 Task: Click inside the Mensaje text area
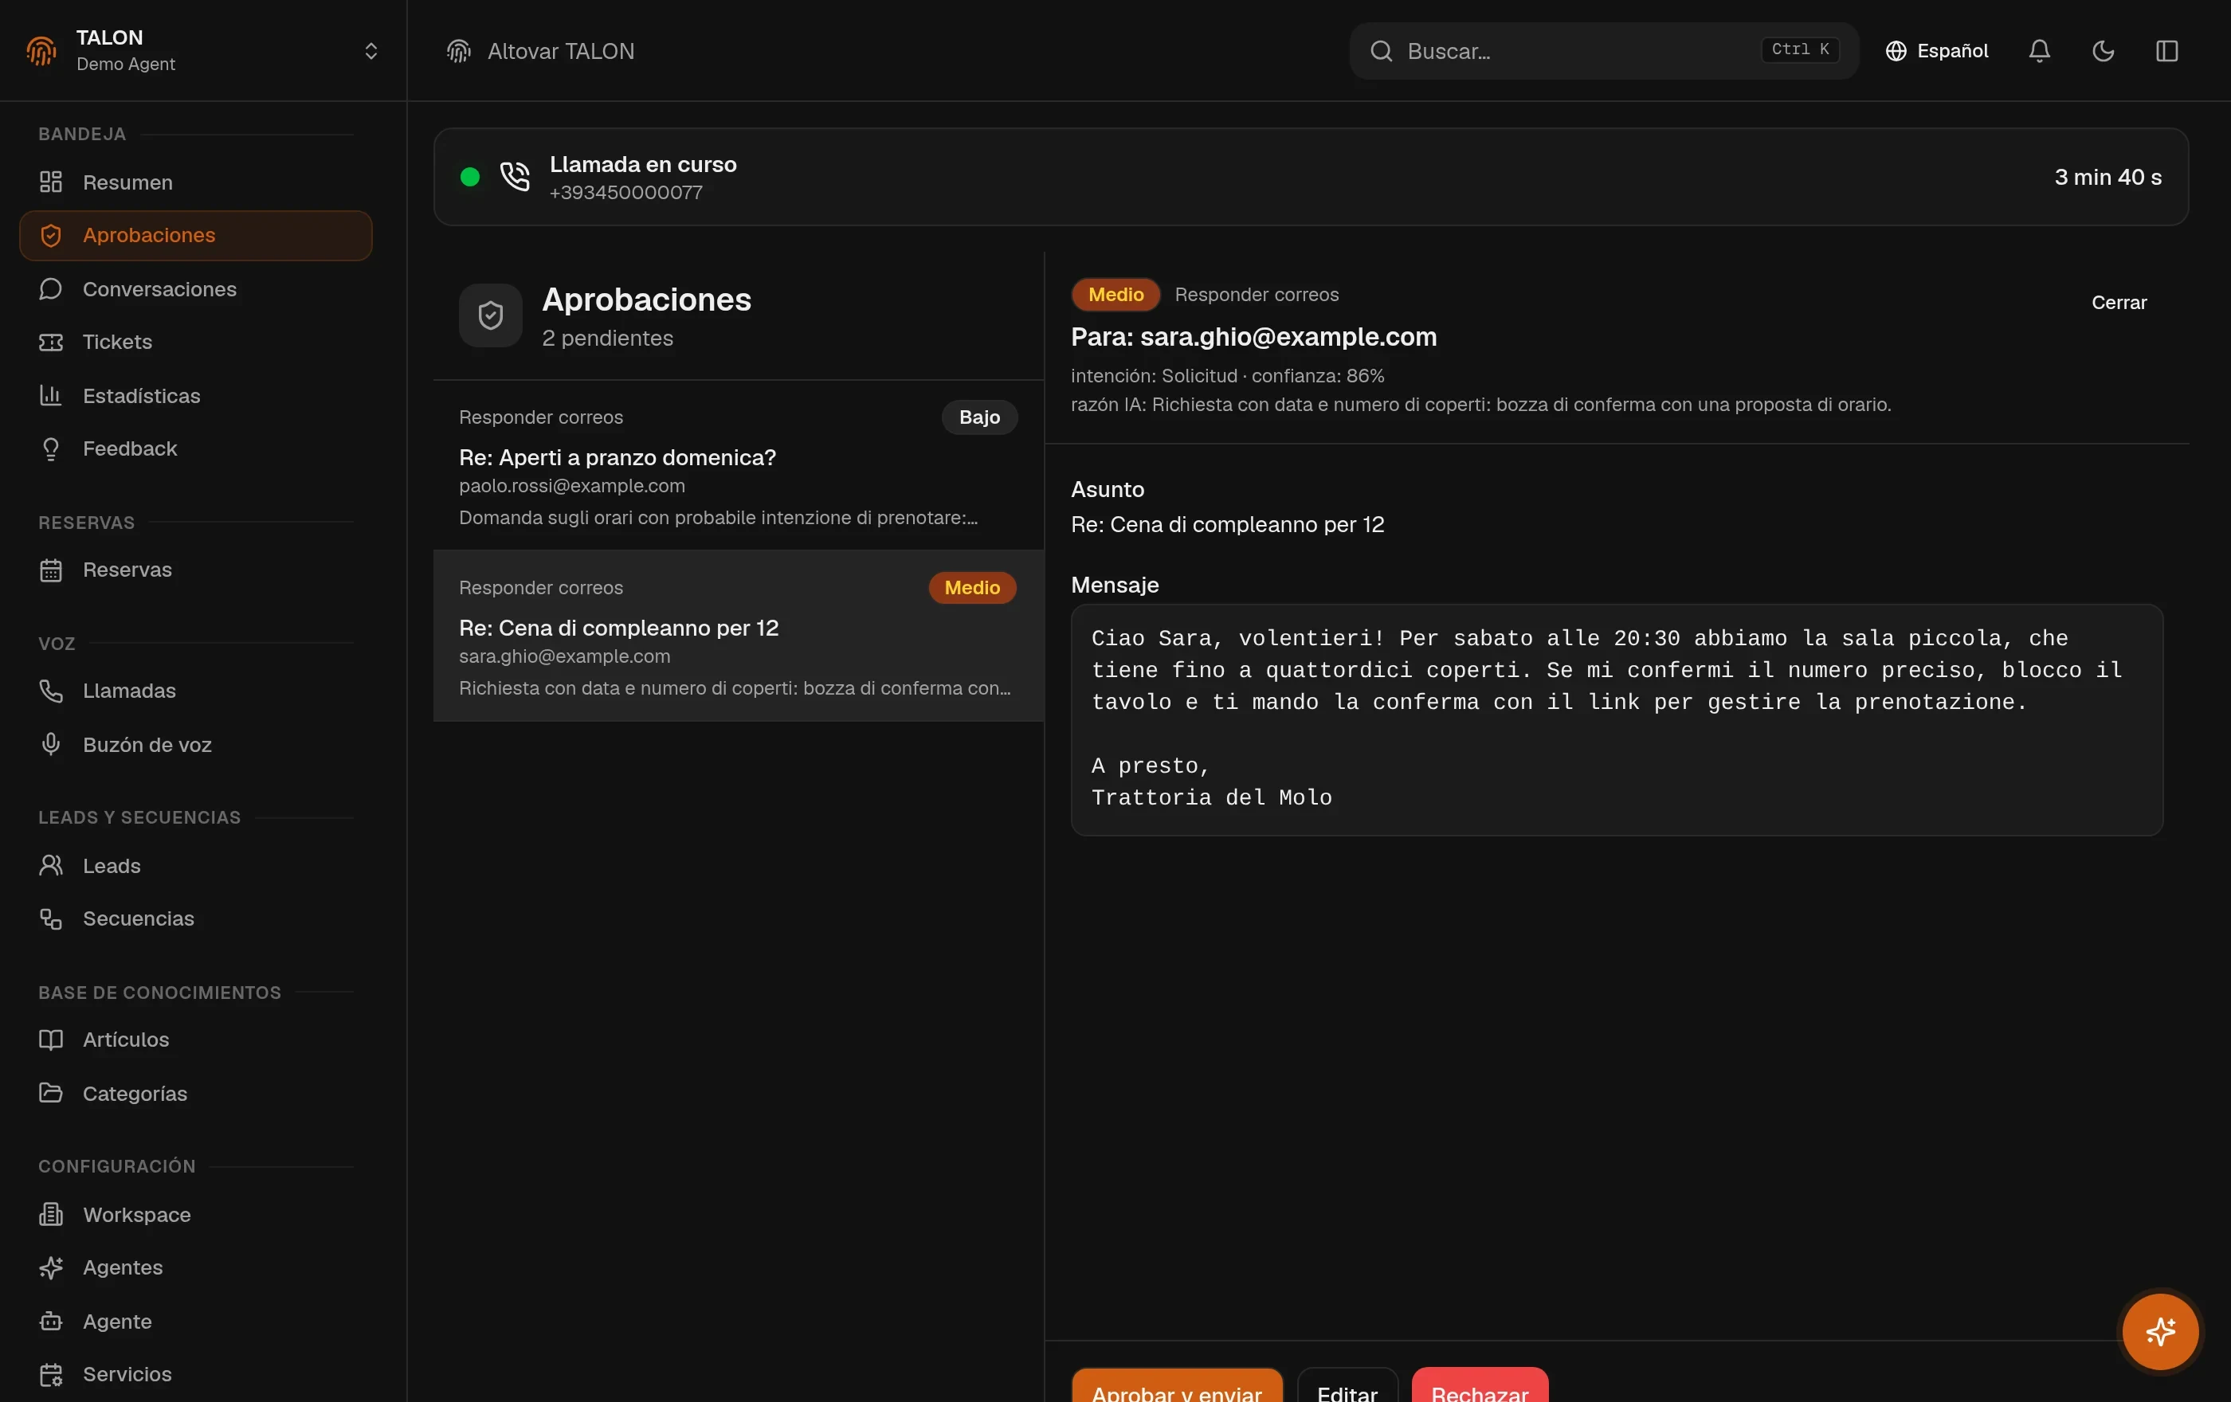pyautogui.click(x=1617, y=719)
